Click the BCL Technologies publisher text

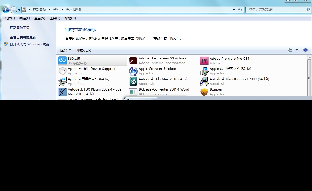(153, 94)
